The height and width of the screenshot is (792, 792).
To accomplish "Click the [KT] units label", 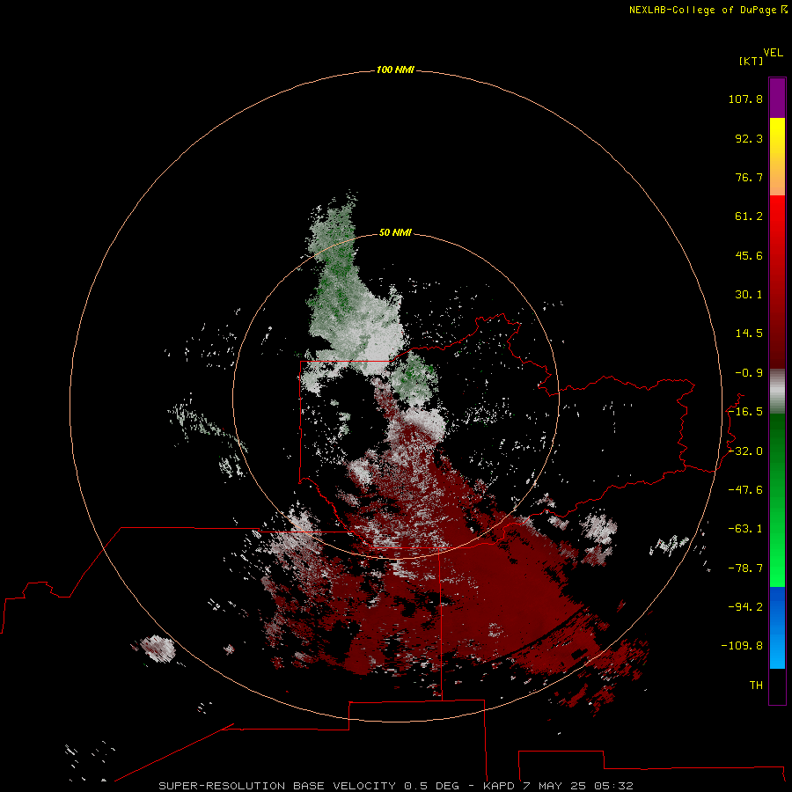I will (x=751, y=61).
